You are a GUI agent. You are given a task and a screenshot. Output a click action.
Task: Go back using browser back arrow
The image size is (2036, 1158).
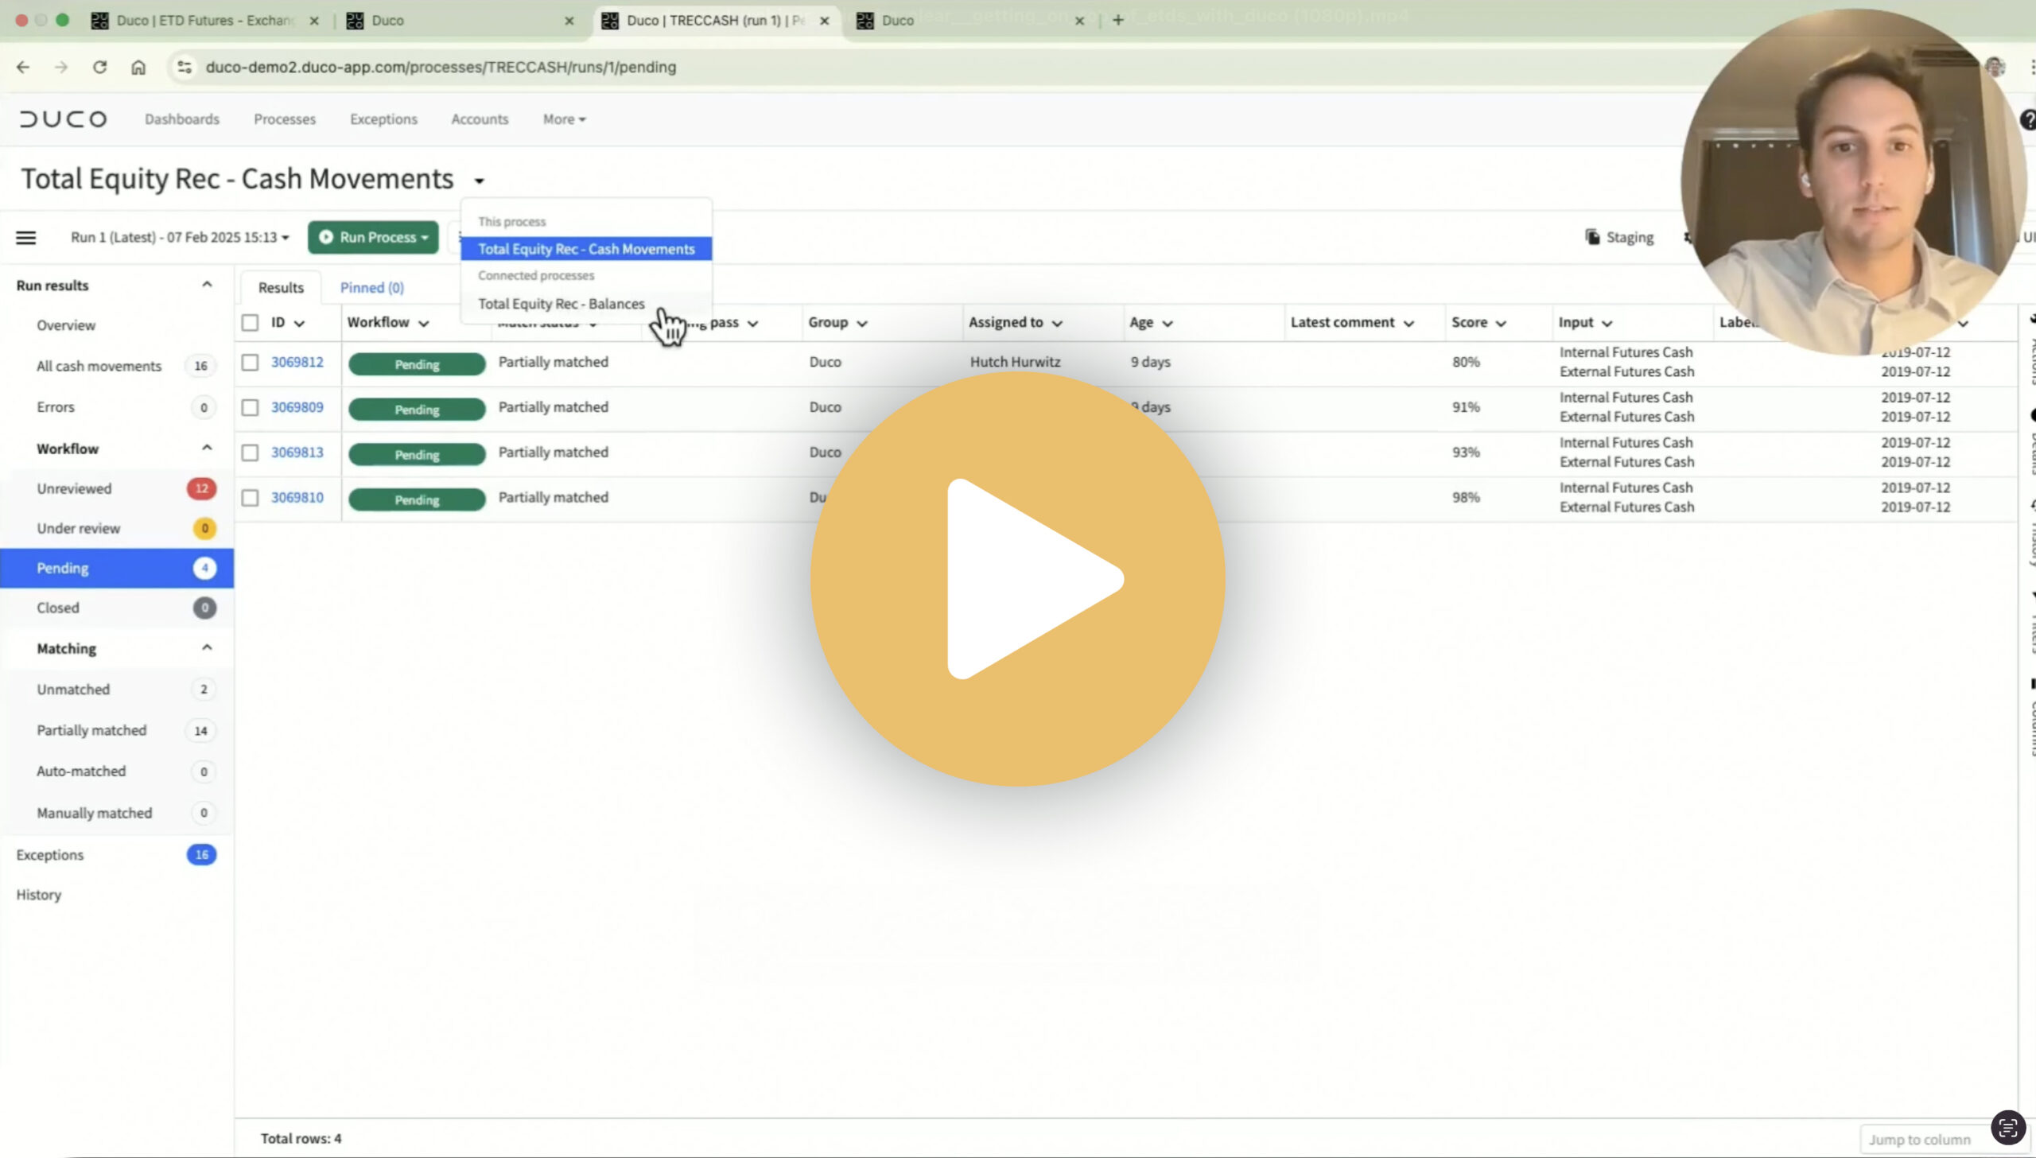pos(23,68)
